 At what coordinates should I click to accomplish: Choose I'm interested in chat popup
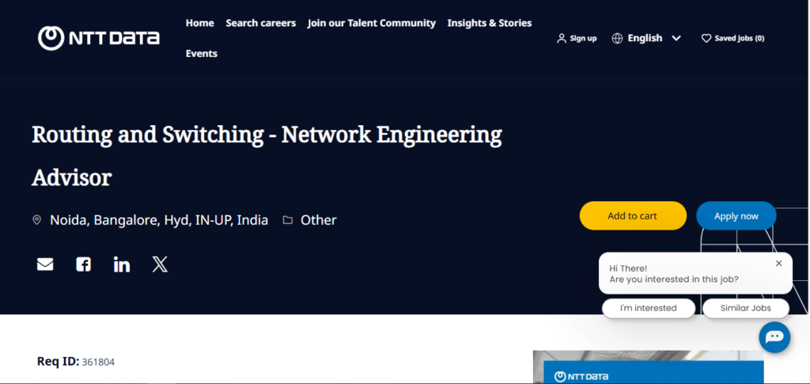click(649, 308)
